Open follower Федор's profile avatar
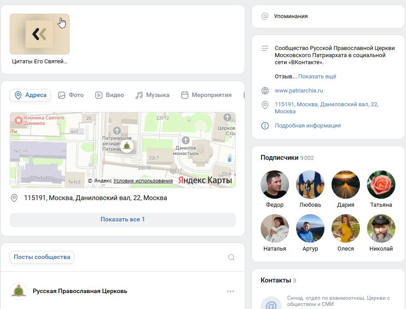 pos(274,184)
